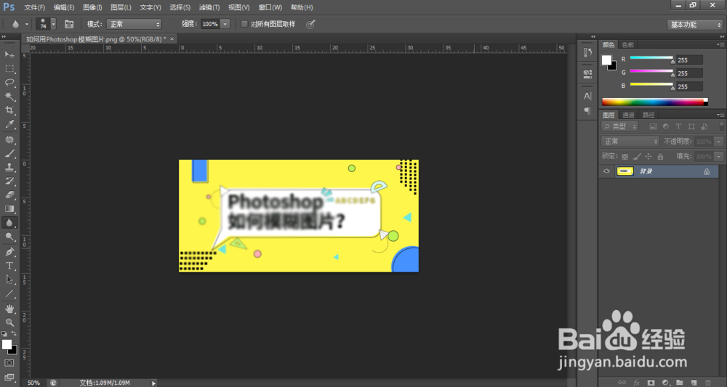Toggle lock image pixels
Screen dimensions: 727x387
[637, 156]
